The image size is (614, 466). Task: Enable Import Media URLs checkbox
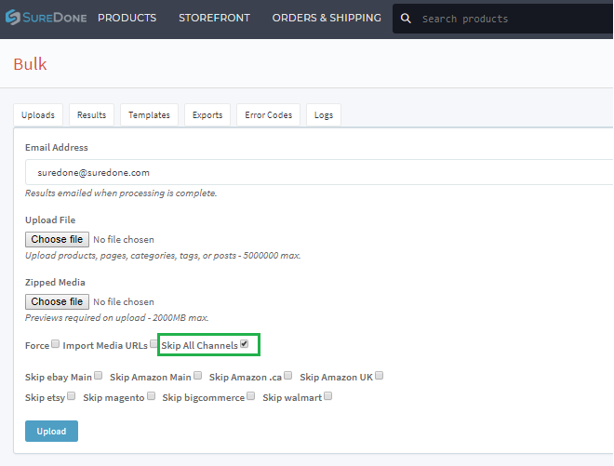click(x=153, y=344)
